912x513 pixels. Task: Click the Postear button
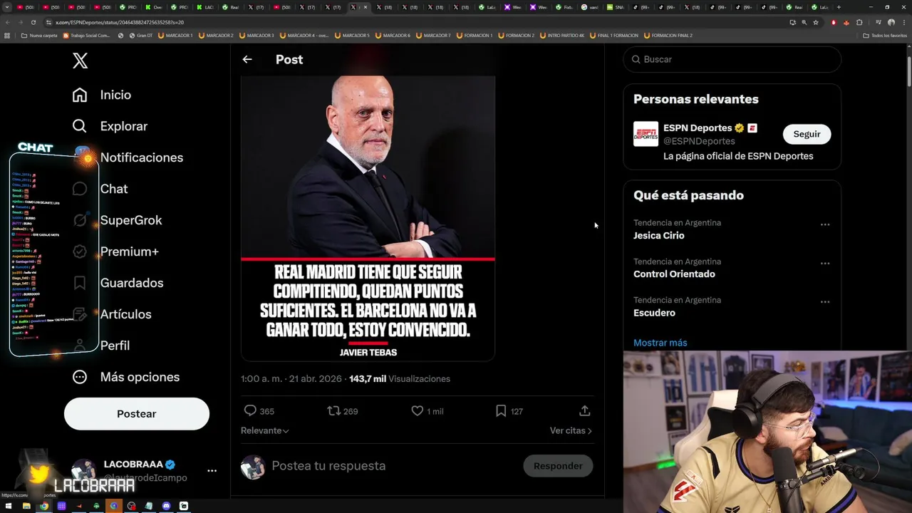tap(137, 414)
